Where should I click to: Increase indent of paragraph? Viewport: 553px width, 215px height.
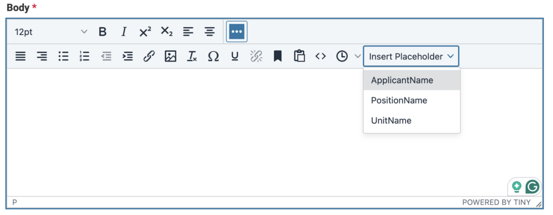tap(127, 56)
